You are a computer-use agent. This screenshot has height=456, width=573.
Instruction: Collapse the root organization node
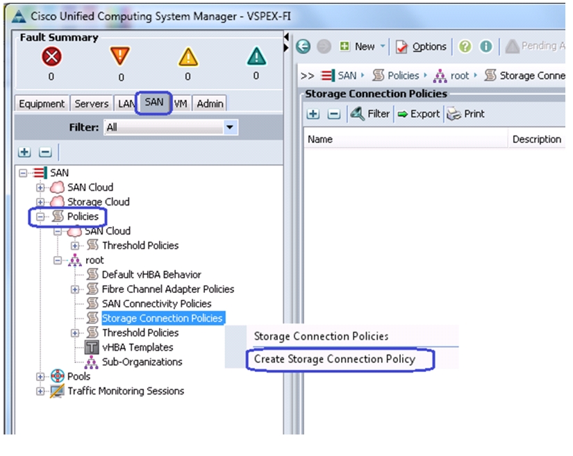[58, 260]
